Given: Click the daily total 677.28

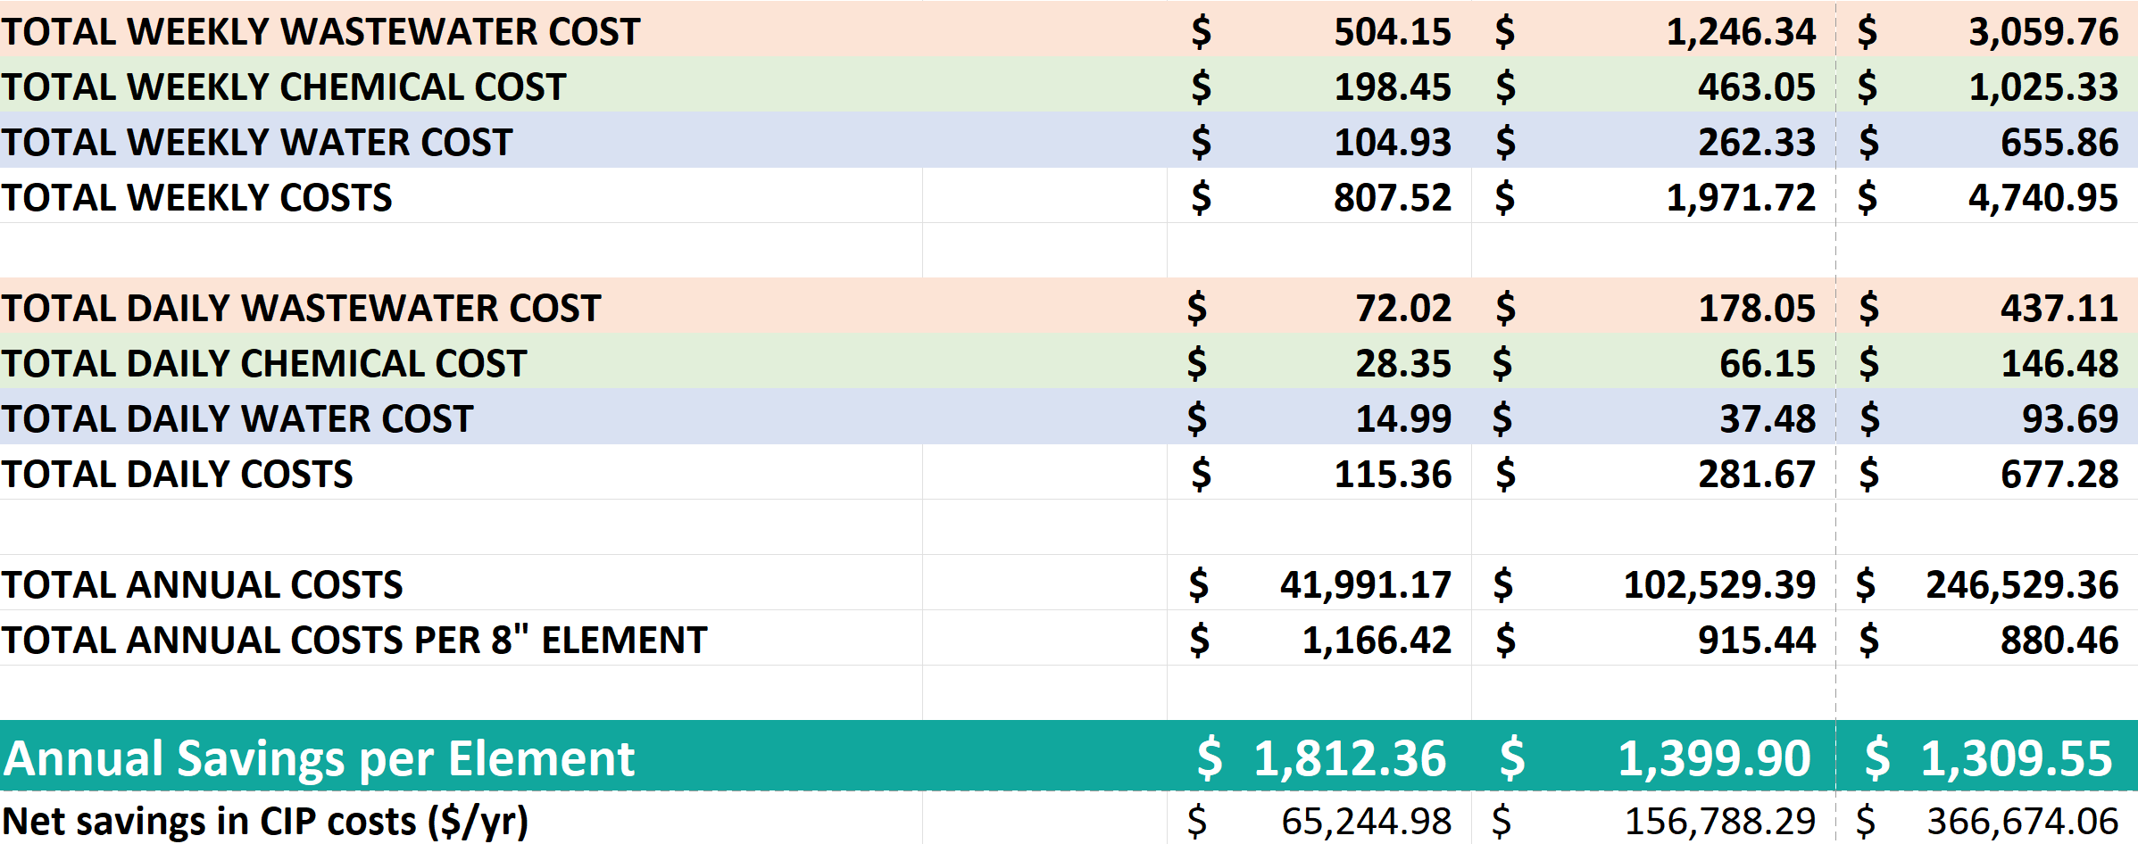Looking at the screenshot, I should tap(2059, 474).
